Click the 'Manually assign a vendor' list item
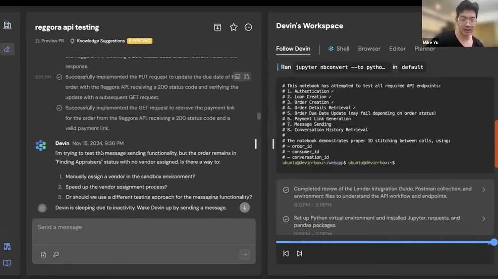Image resolution: width=498 pixels, height=279 pixels. [130, 176]
